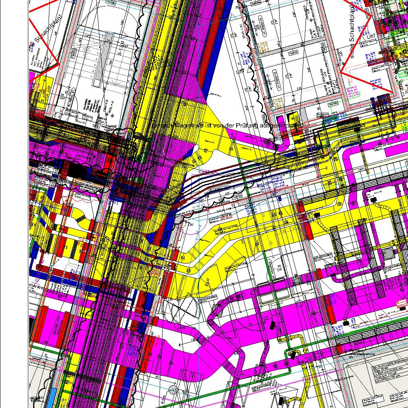This screenshot has height=408, width=408.
Task: Select the purple DN pipe label above the blue pipes
Action: click(208, 172)
